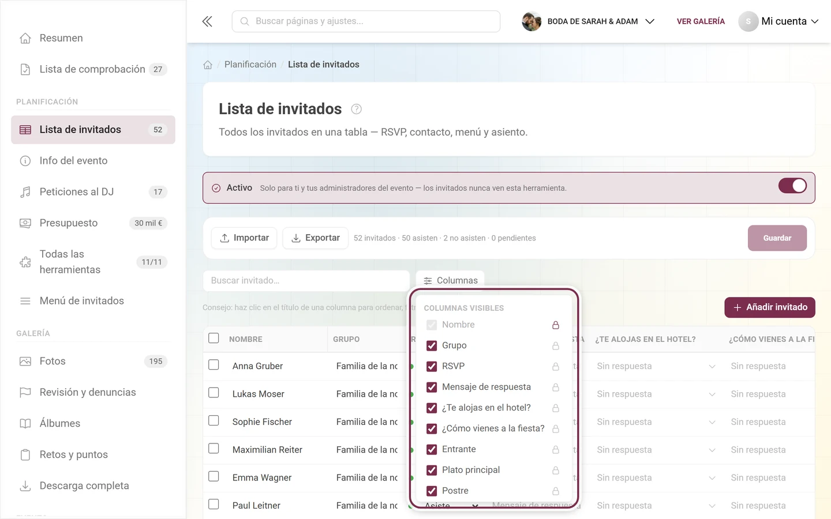The height and width of the screenshot is (519, 831).
Task: Open the Boda de Sarah & Adam event dropdown
Action: [x=589, y=21]
